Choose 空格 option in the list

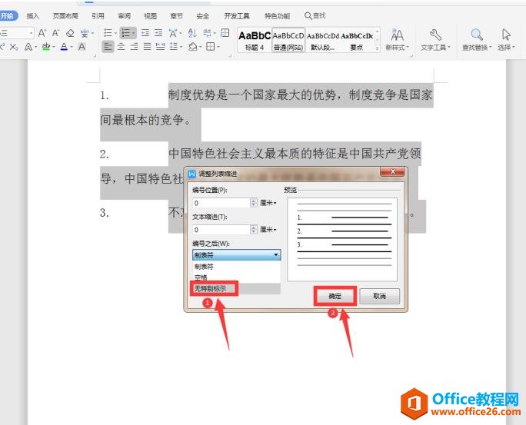coord(201,277)
